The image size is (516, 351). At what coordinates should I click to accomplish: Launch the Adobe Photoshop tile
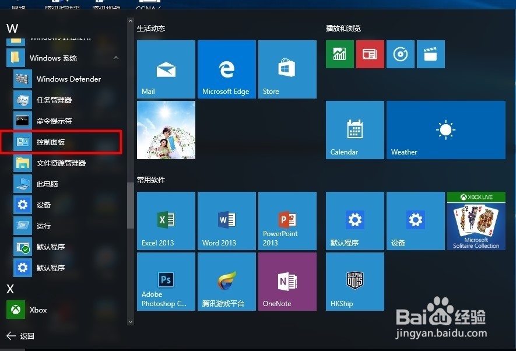point(166,282)
